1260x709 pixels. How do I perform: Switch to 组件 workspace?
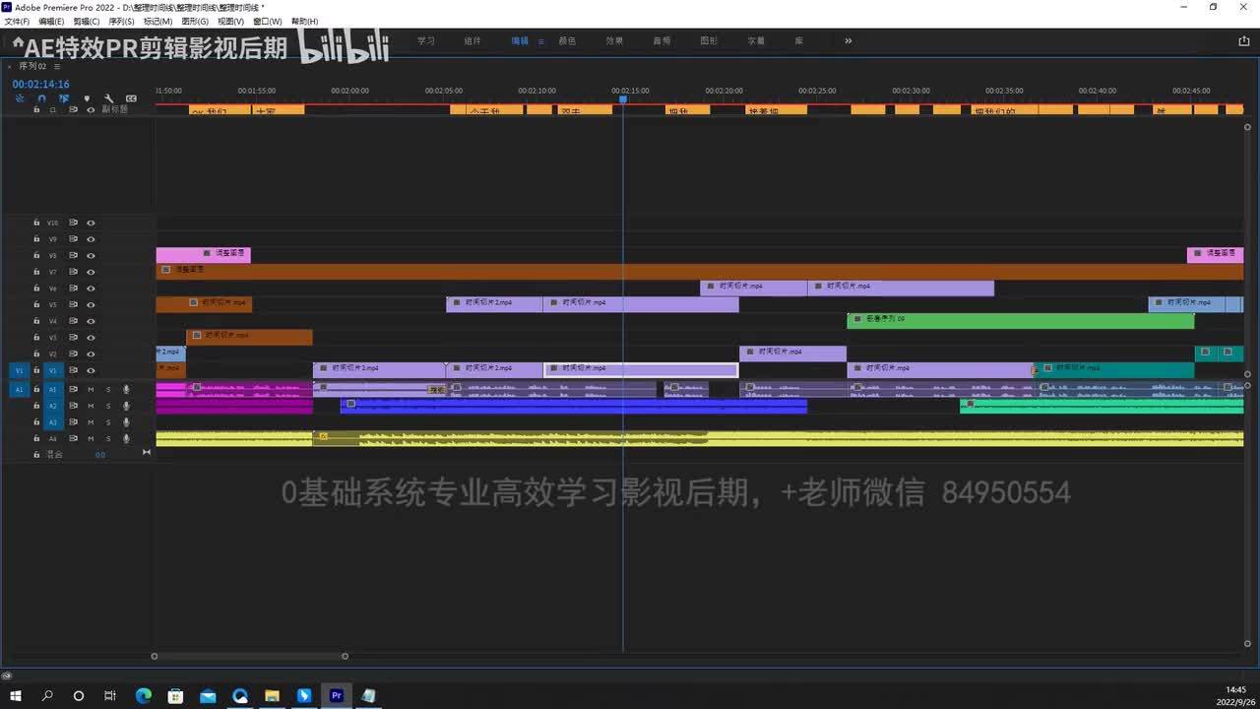pyautogui.click(x=472, y=41)
